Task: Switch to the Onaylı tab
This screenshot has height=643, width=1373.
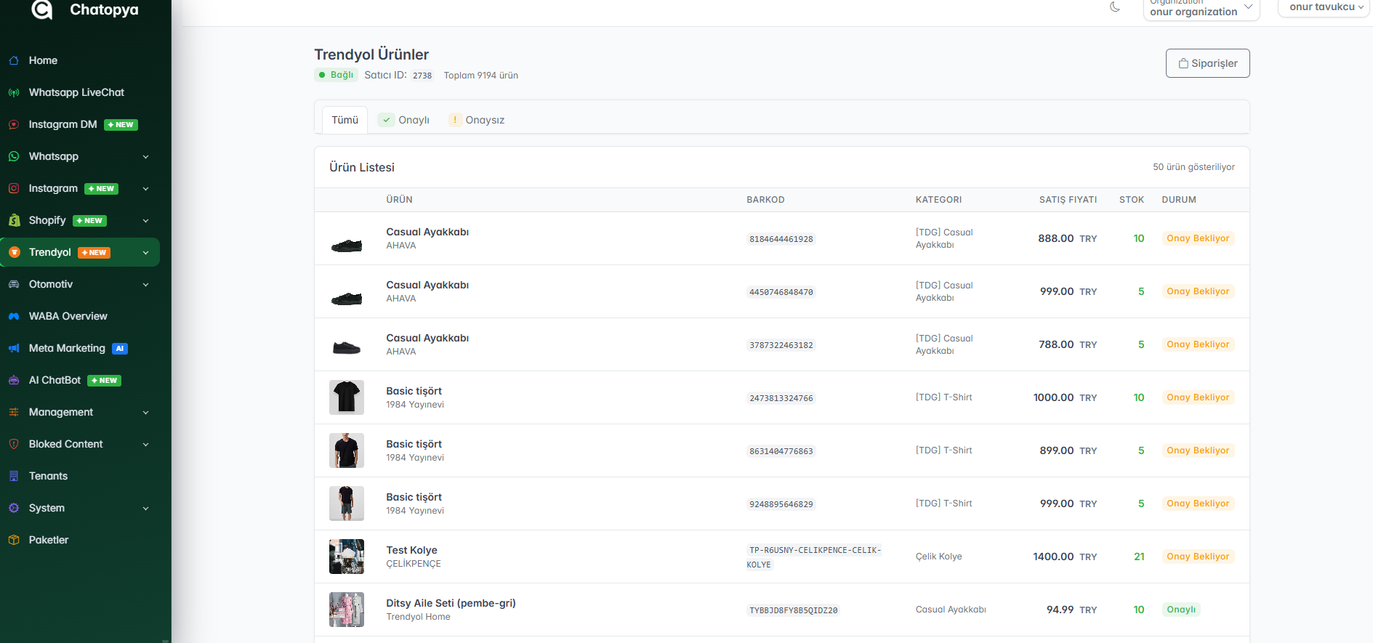Action: [x=406, y=120]
